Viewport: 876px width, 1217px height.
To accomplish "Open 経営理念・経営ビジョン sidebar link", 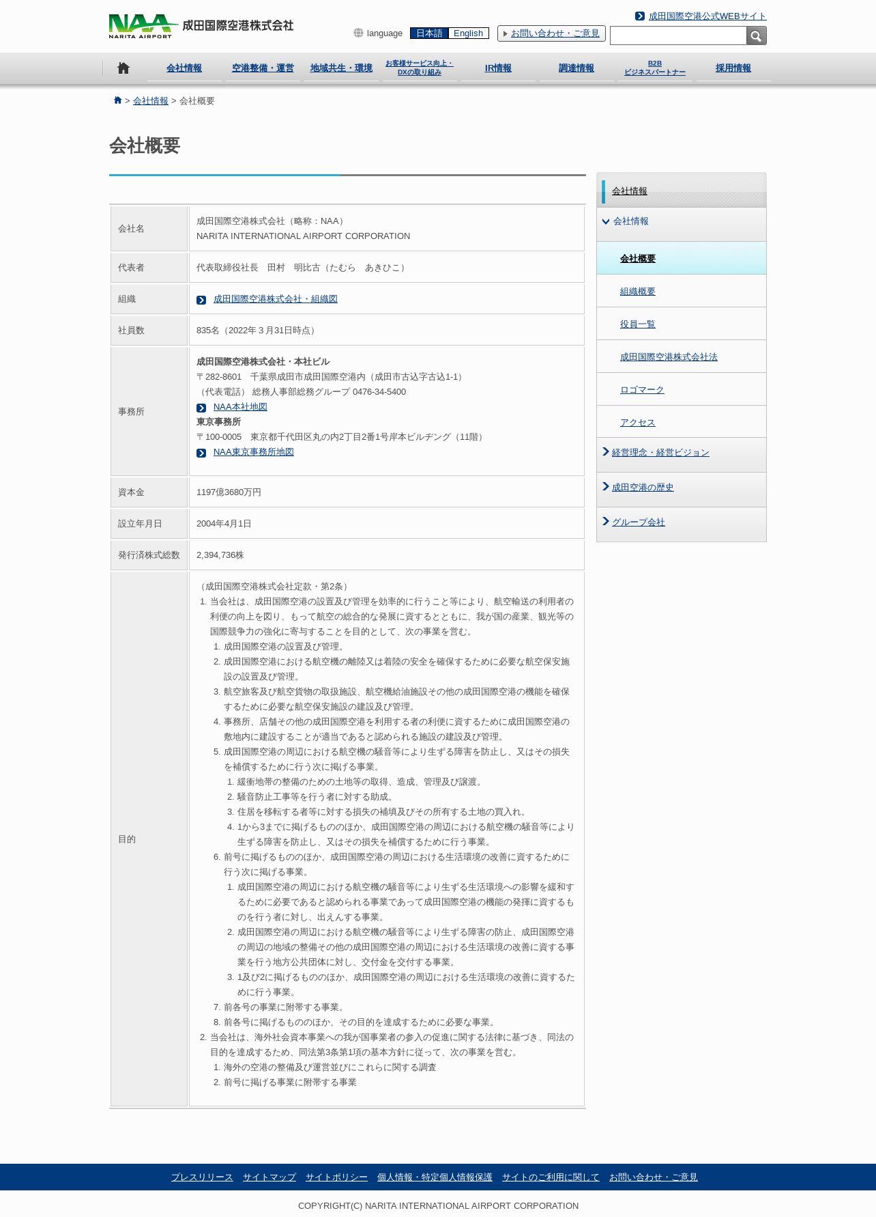I will (660, 453).
